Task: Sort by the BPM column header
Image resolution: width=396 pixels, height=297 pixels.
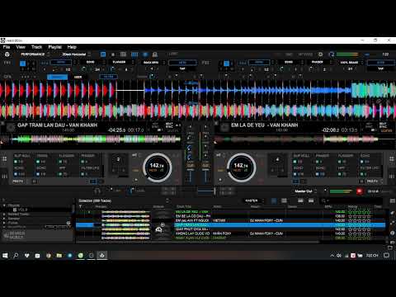Action: tap(328, 206)
